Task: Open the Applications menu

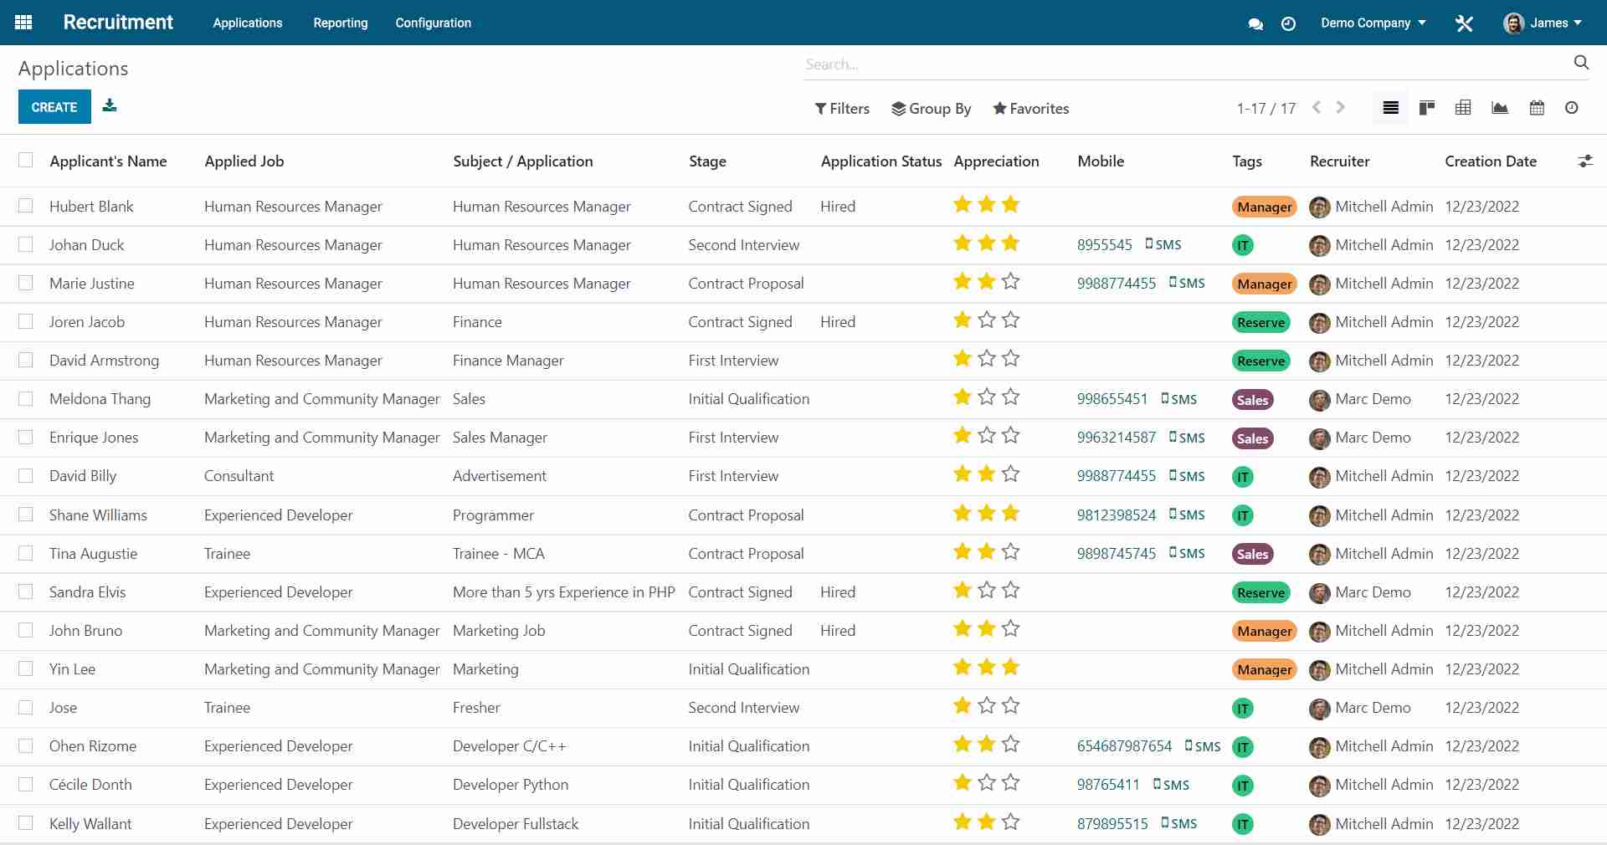Action: [x=248, y=23]
